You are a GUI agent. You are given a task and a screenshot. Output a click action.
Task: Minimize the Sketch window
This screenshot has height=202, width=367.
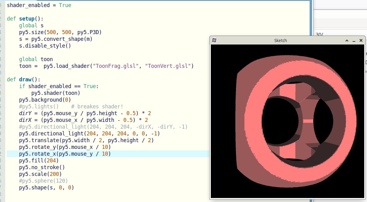point(354,41)
